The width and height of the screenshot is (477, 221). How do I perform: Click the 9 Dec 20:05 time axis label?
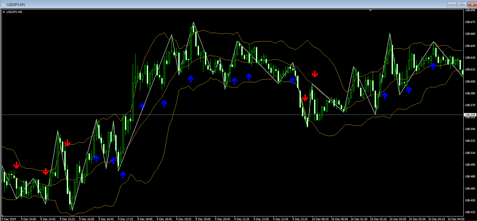203,219
